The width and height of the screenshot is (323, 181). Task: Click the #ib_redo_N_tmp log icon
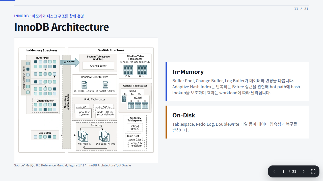coord(104,136)
